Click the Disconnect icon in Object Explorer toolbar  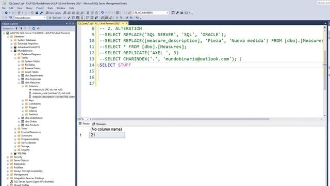21,28
